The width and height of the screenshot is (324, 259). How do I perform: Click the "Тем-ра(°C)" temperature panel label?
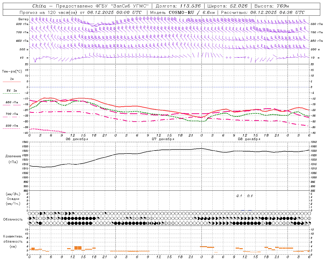point(12,72)
